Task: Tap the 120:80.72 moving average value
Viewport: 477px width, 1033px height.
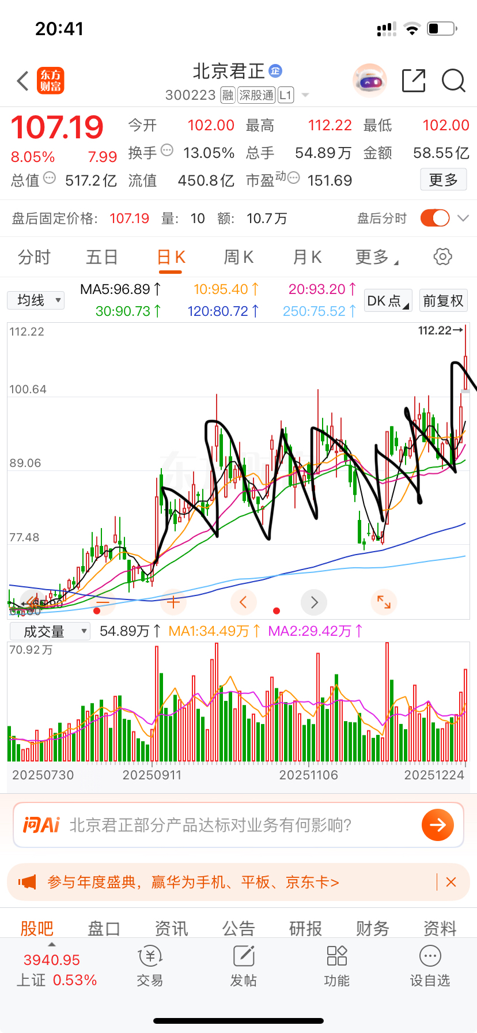Action: pos(224,311)
